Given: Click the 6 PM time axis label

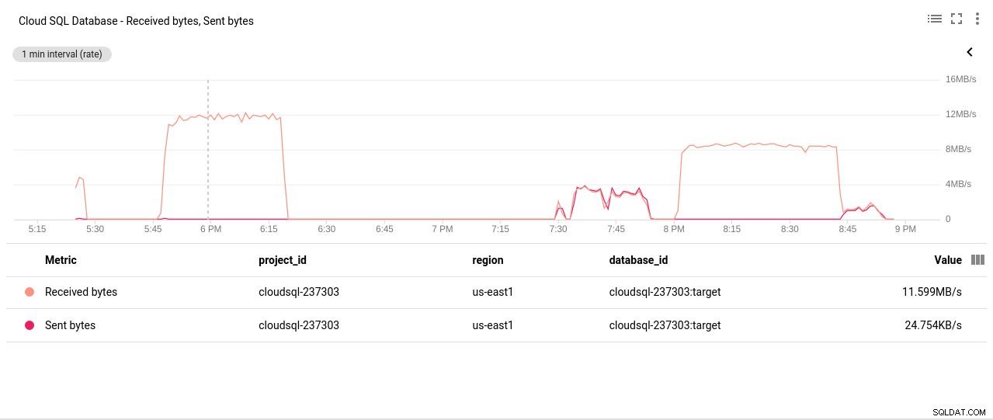Looking at the screenshot, I should [x=210, y=229].
